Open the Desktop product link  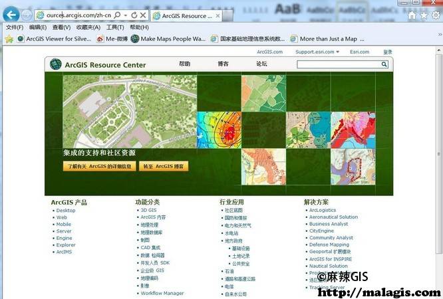point(66,211)
